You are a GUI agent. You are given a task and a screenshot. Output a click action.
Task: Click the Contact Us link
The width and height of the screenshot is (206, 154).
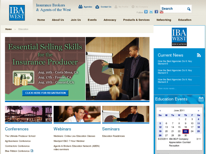[106, 7]
